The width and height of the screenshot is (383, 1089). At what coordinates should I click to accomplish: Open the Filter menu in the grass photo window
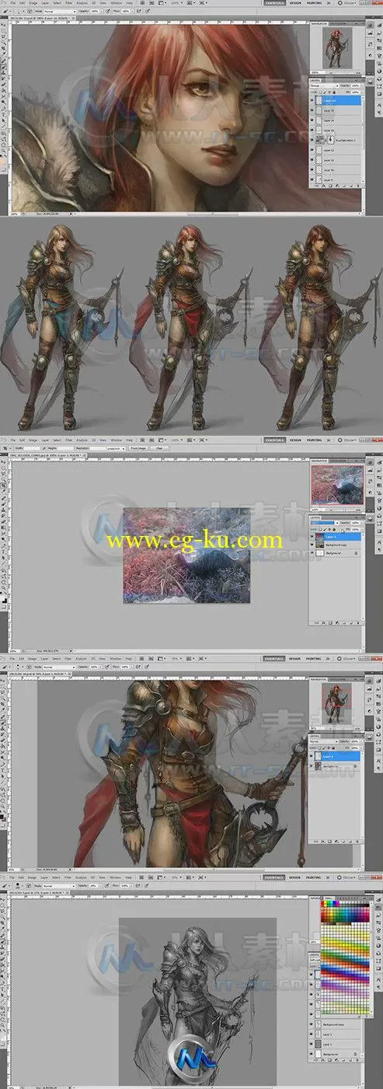click(69, 439)
